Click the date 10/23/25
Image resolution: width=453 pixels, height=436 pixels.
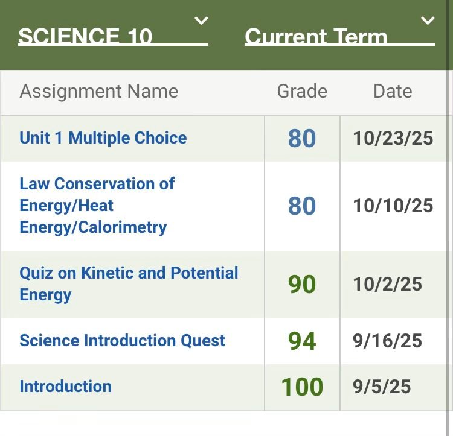pyautogui.click(x=393, y=138)
